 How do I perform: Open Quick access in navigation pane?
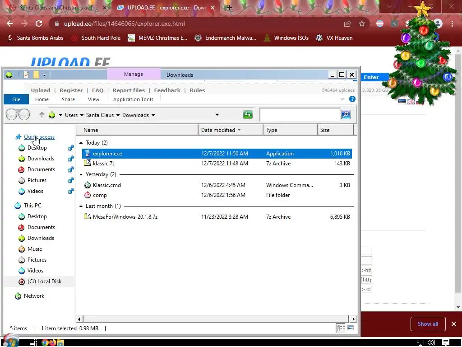39,137
